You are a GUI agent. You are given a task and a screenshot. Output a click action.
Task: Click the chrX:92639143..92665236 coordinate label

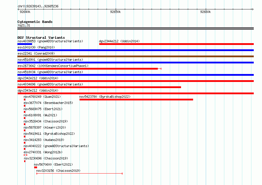coord(38,6)
